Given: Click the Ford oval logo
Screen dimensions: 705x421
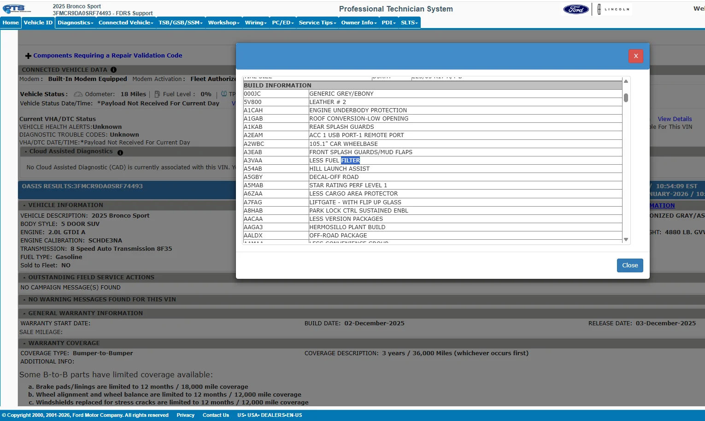Looking at the screenshot, I should (576, 9).
